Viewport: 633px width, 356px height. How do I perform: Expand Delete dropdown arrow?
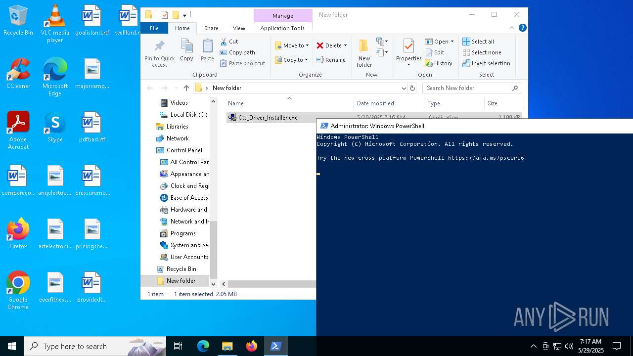pyautogui.click(x=345, y=45)
